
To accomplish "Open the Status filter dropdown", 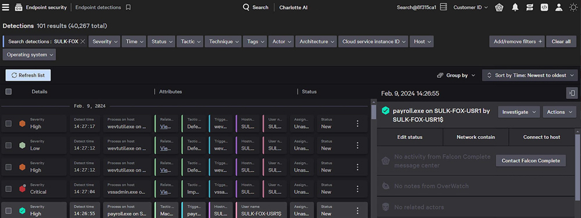I will 162,42.
